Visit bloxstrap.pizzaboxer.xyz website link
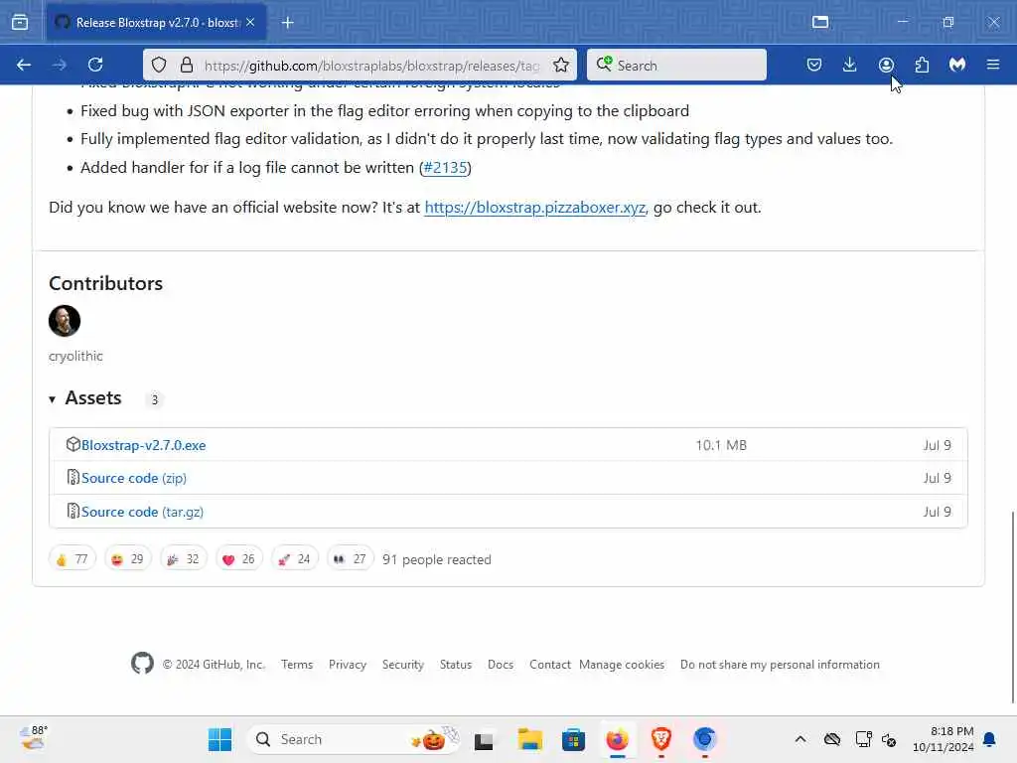The height and width of the screenshot is (763, 1017). (535, 207)
